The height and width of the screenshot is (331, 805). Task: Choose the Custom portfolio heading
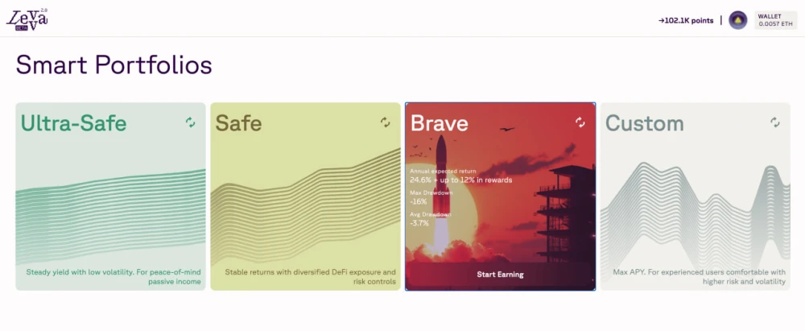(x=644, y=123)
